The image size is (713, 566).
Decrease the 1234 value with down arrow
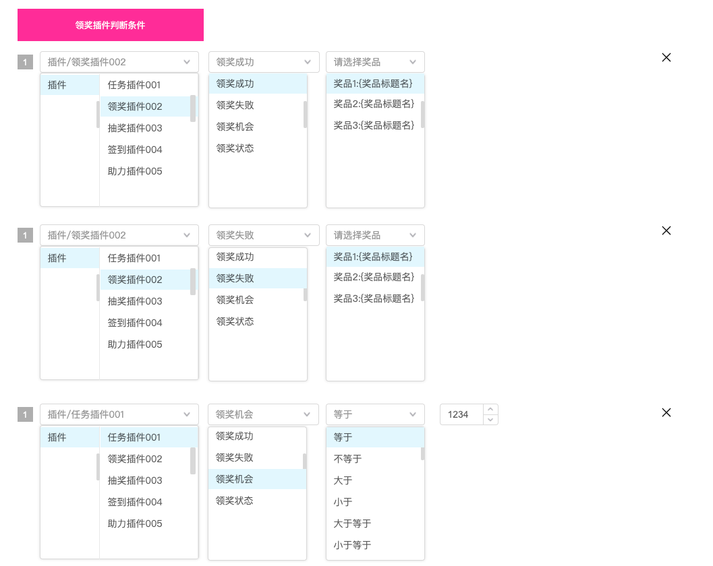pos(490,420)
